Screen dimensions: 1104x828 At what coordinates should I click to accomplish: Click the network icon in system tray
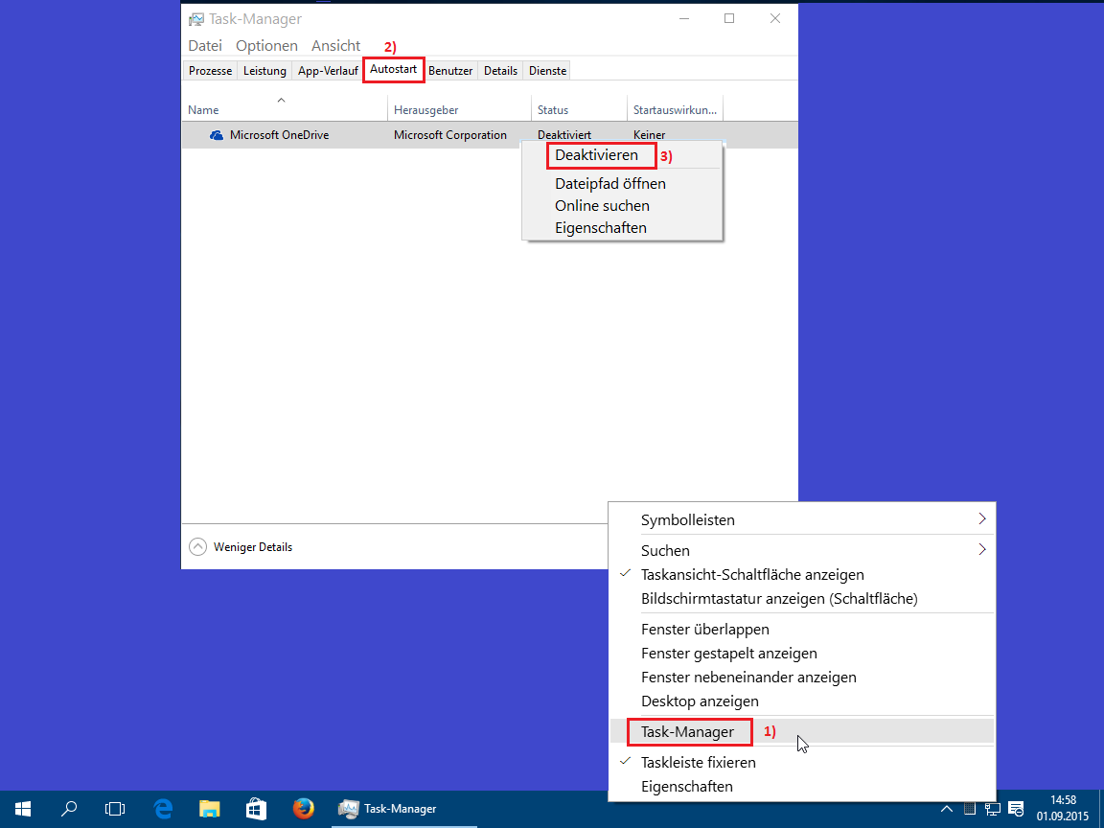pos(993,809)
